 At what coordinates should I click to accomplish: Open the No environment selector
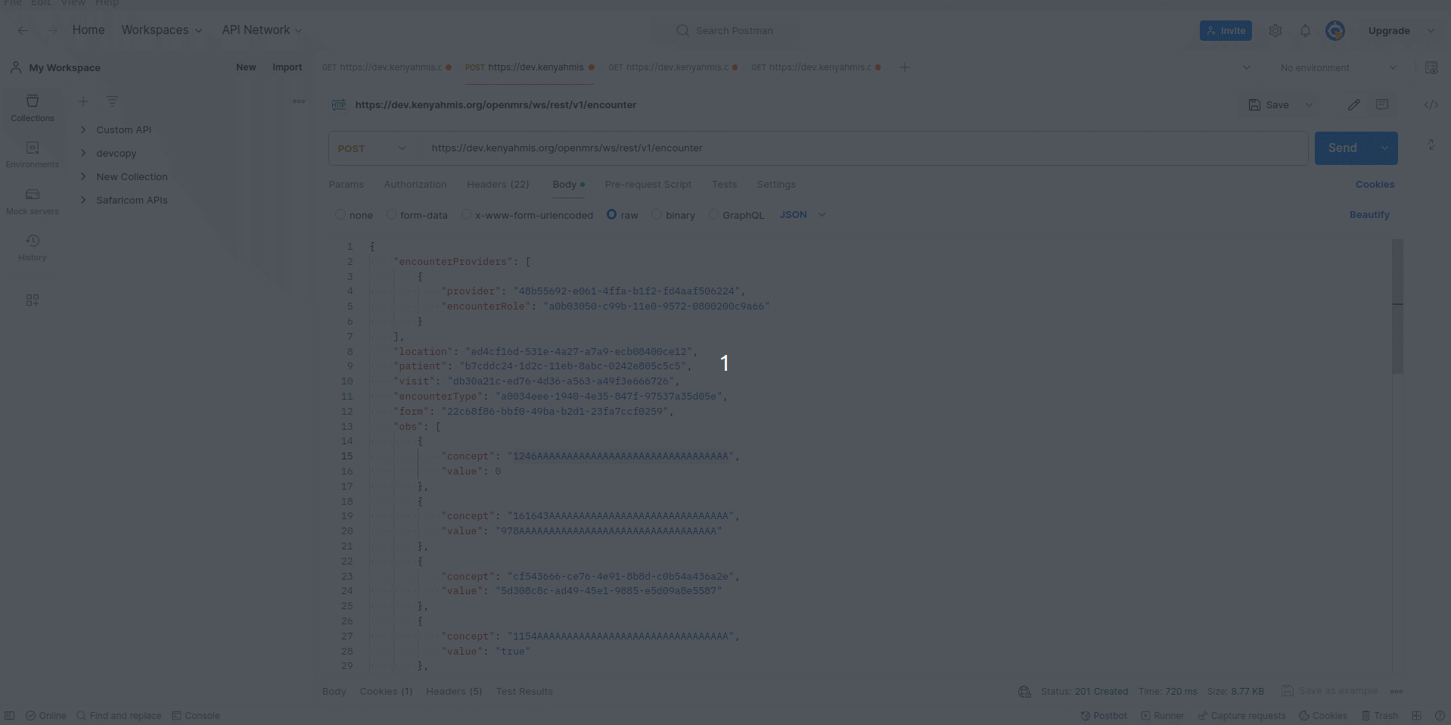[x=1338, y=68]
